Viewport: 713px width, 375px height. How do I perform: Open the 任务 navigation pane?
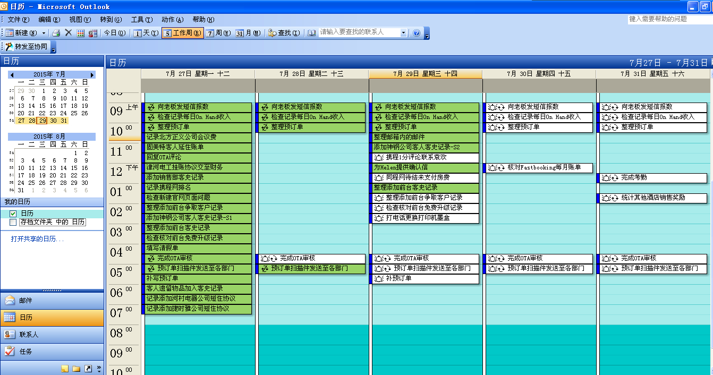tap(52, 352)
